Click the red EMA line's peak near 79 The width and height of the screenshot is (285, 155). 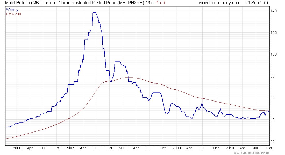(128, 77)
